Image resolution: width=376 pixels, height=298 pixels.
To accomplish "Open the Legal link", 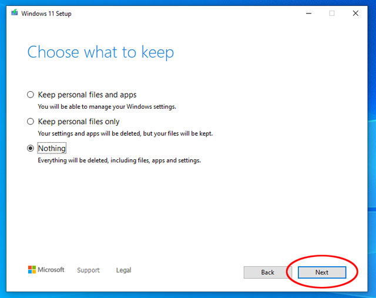I will (x=123, y=270).
